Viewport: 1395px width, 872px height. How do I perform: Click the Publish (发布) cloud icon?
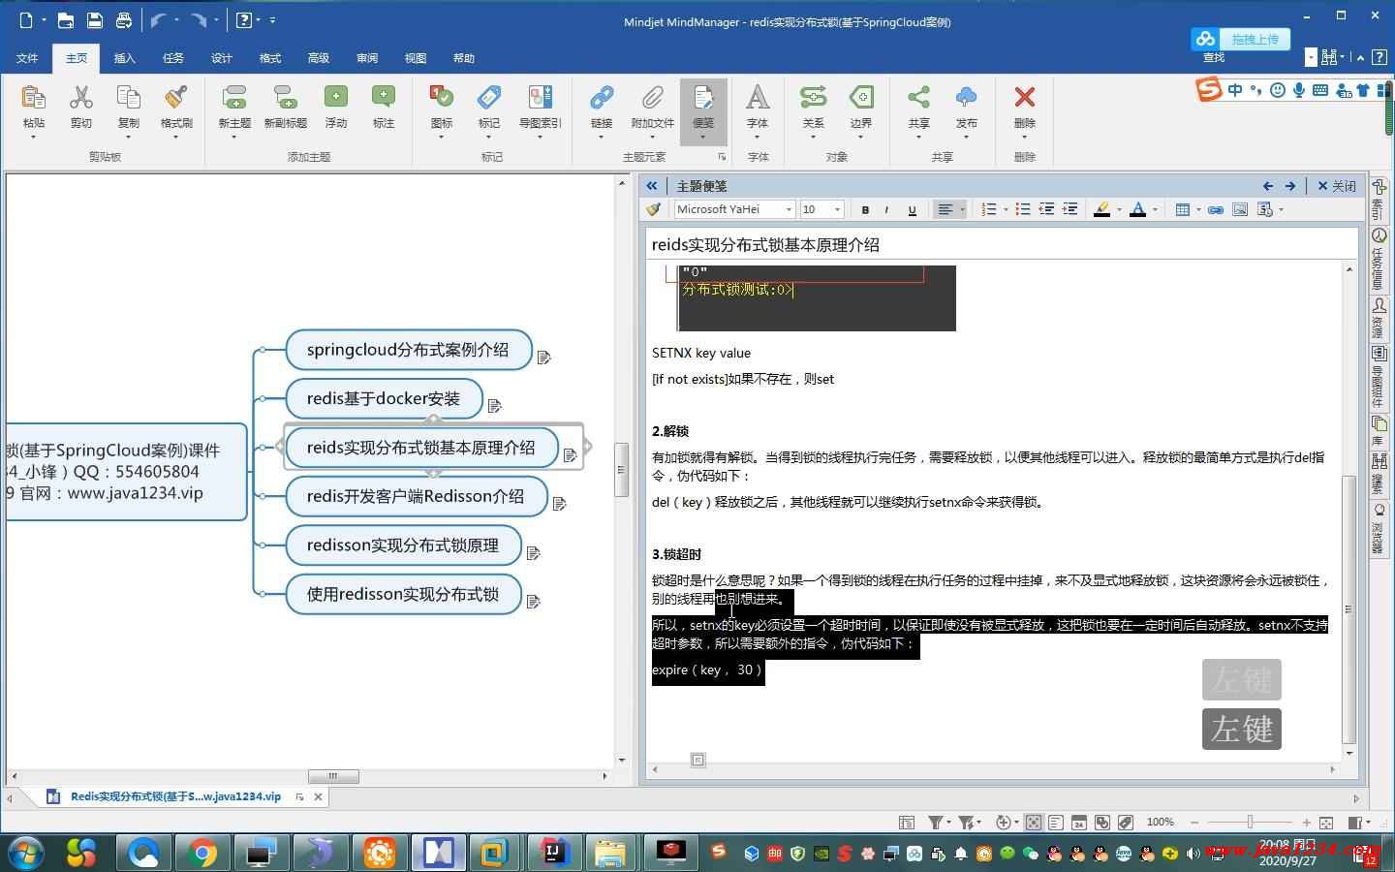(966, 98)
